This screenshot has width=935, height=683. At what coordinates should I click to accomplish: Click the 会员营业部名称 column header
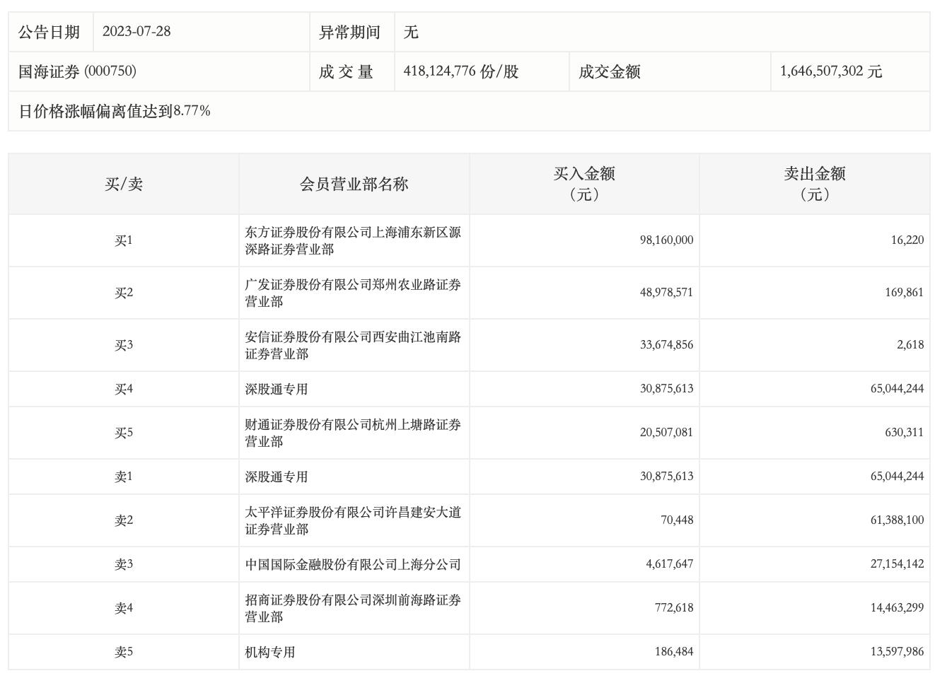click(354, 185)
